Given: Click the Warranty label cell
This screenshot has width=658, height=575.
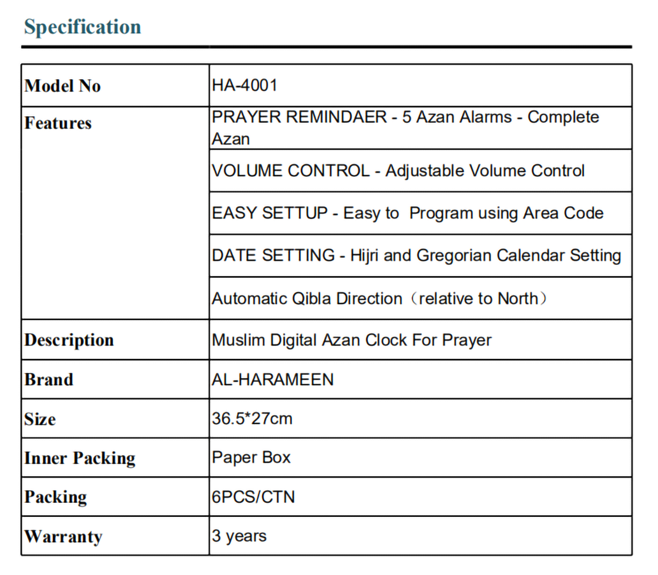Looking at the screenshot, I should pos(63,536).
